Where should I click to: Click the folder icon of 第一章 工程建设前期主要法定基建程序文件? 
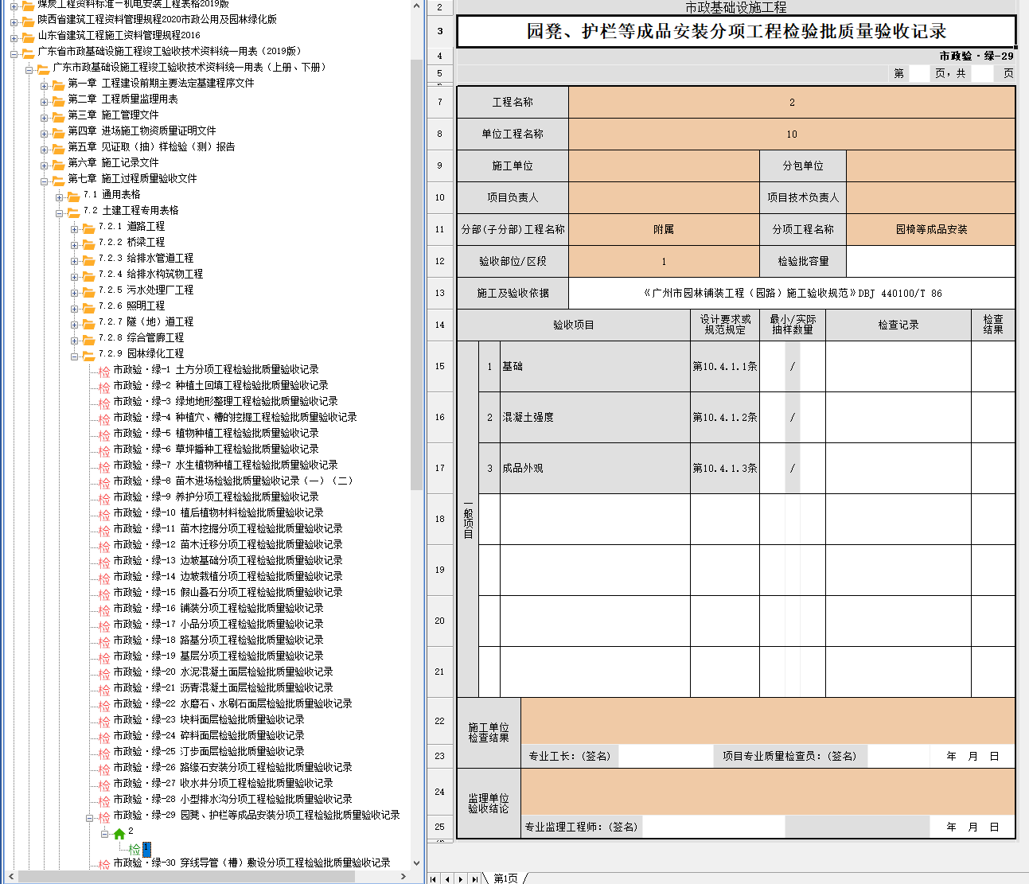coord(58,84)
